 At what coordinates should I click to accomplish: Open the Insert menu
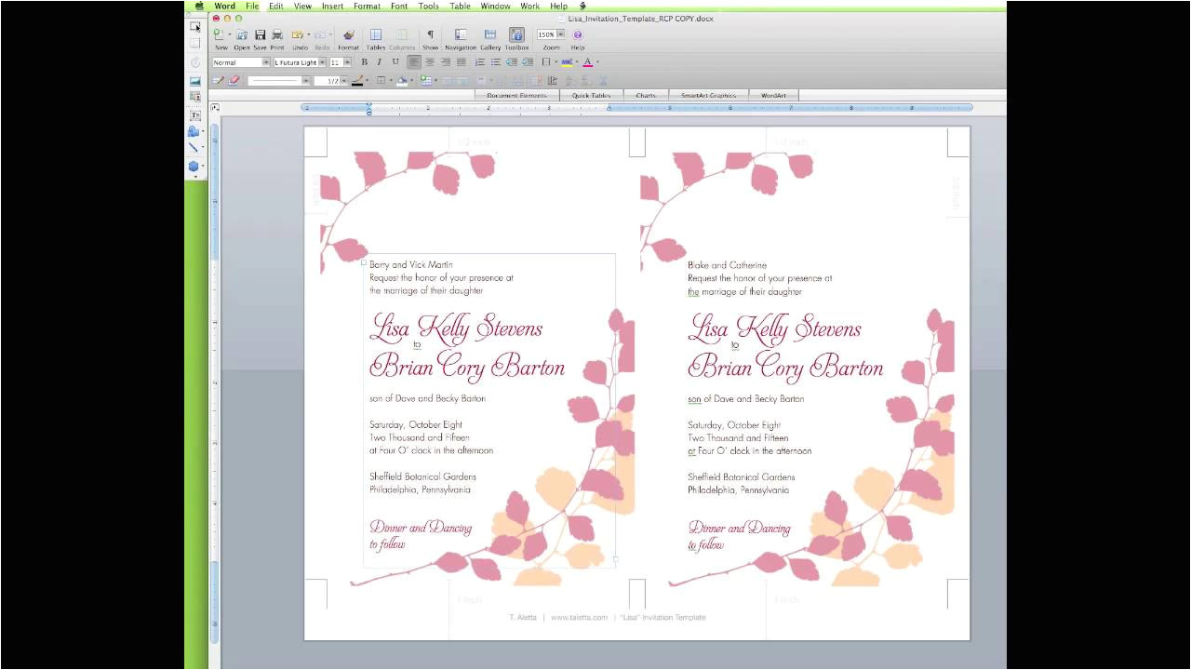tap(332, 6)
